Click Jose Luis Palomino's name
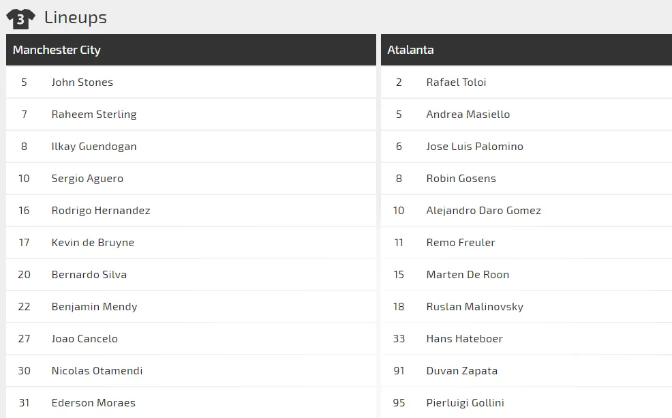 [474, 147]
